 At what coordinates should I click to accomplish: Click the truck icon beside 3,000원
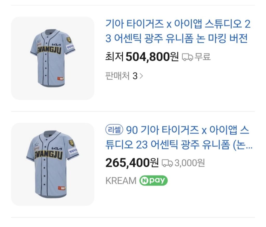(167, 163)
